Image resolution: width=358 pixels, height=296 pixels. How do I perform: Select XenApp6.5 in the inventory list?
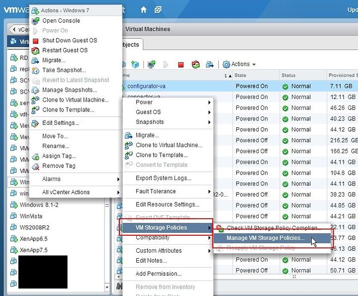(x=34, y=239)
